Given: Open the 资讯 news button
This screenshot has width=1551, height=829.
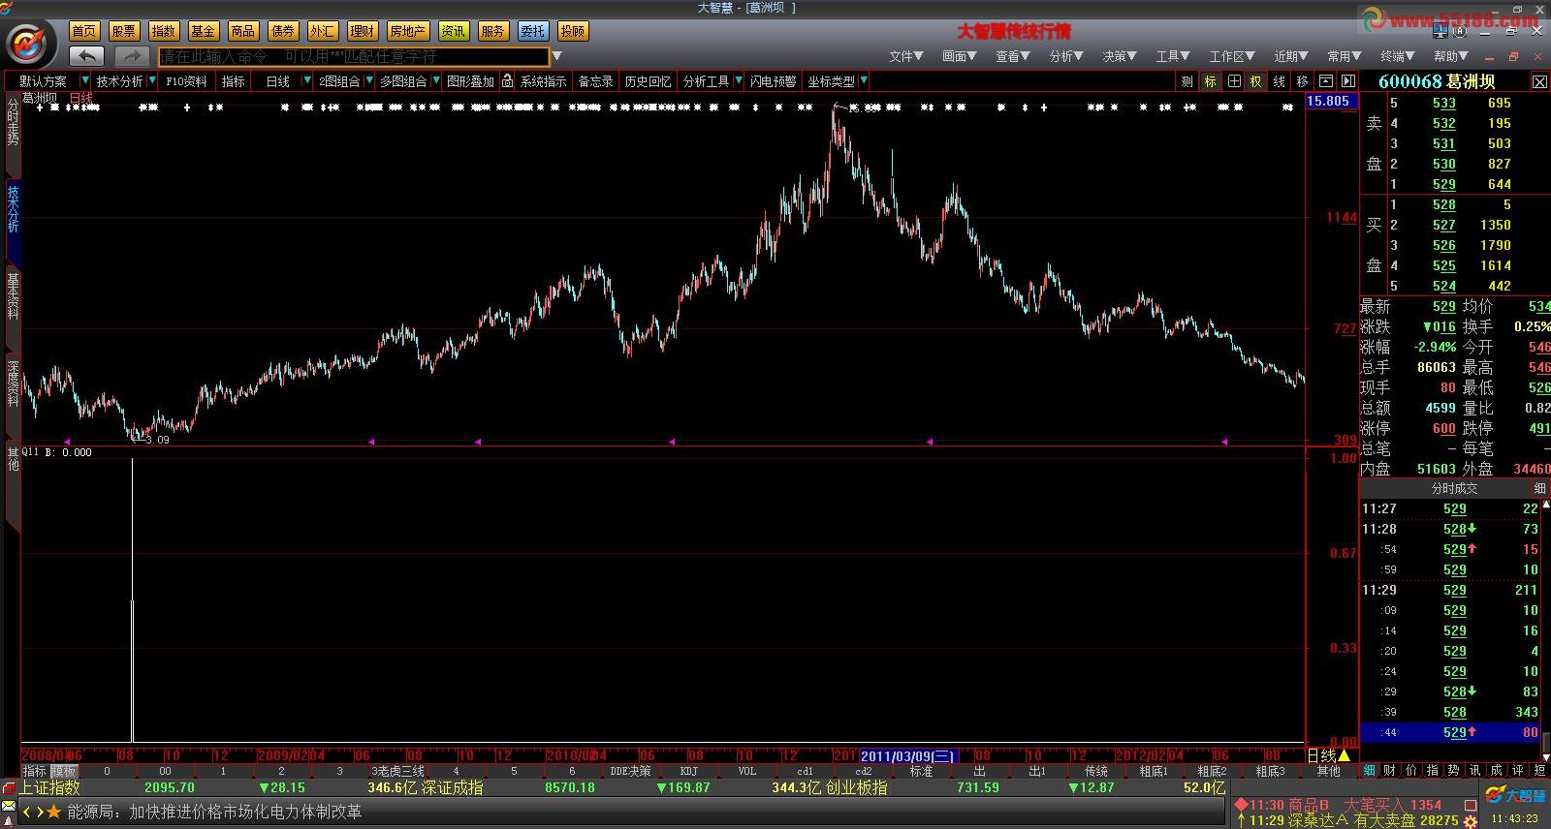Looking at the screenshot, I should tap(453, 31).
